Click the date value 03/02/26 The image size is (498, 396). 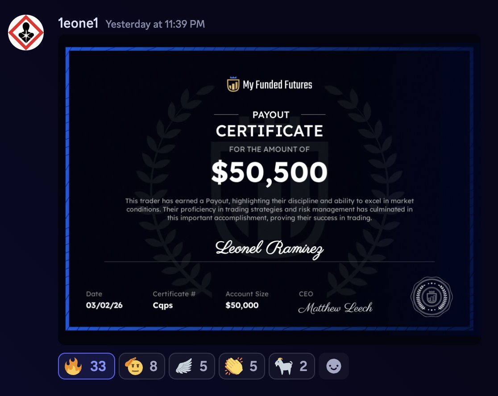(104, 305)
